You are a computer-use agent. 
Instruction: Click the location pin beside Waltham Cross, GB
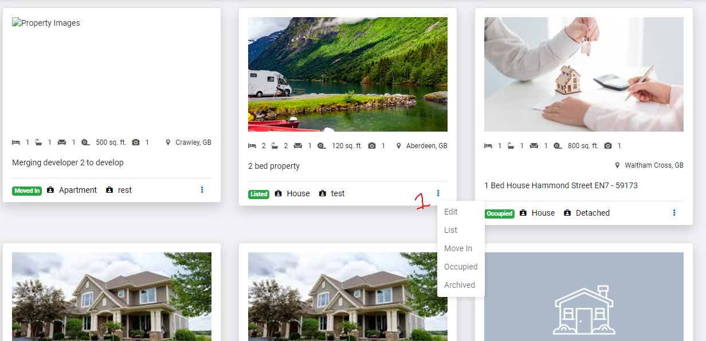[x=617, y=165]
